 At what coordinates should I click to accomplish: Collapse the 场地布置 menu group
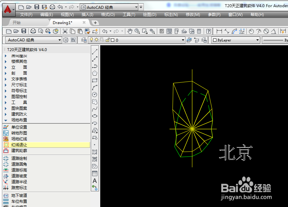click(x=6, y=120)
